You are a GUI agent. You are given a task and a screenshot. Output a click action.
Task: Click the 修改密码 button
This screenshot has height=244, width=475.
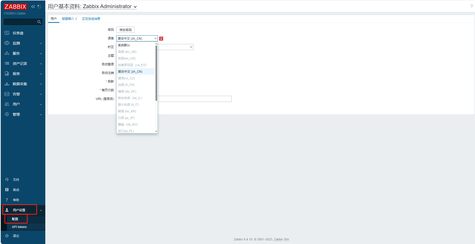(125, 30)
